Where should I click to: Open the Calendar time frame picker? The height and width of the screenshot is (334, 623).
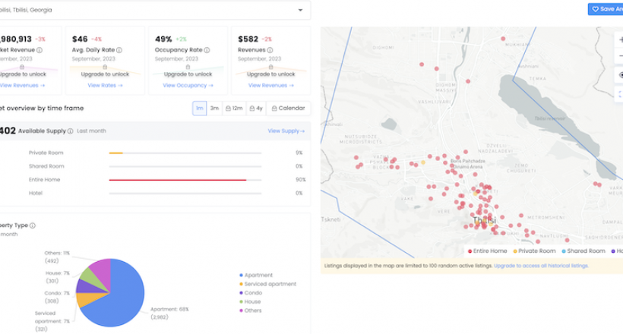288,109
